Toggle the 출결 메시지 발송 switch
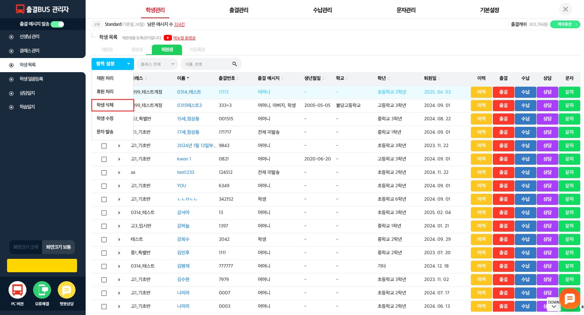The image size is (584, 315). tap(57, 24)
